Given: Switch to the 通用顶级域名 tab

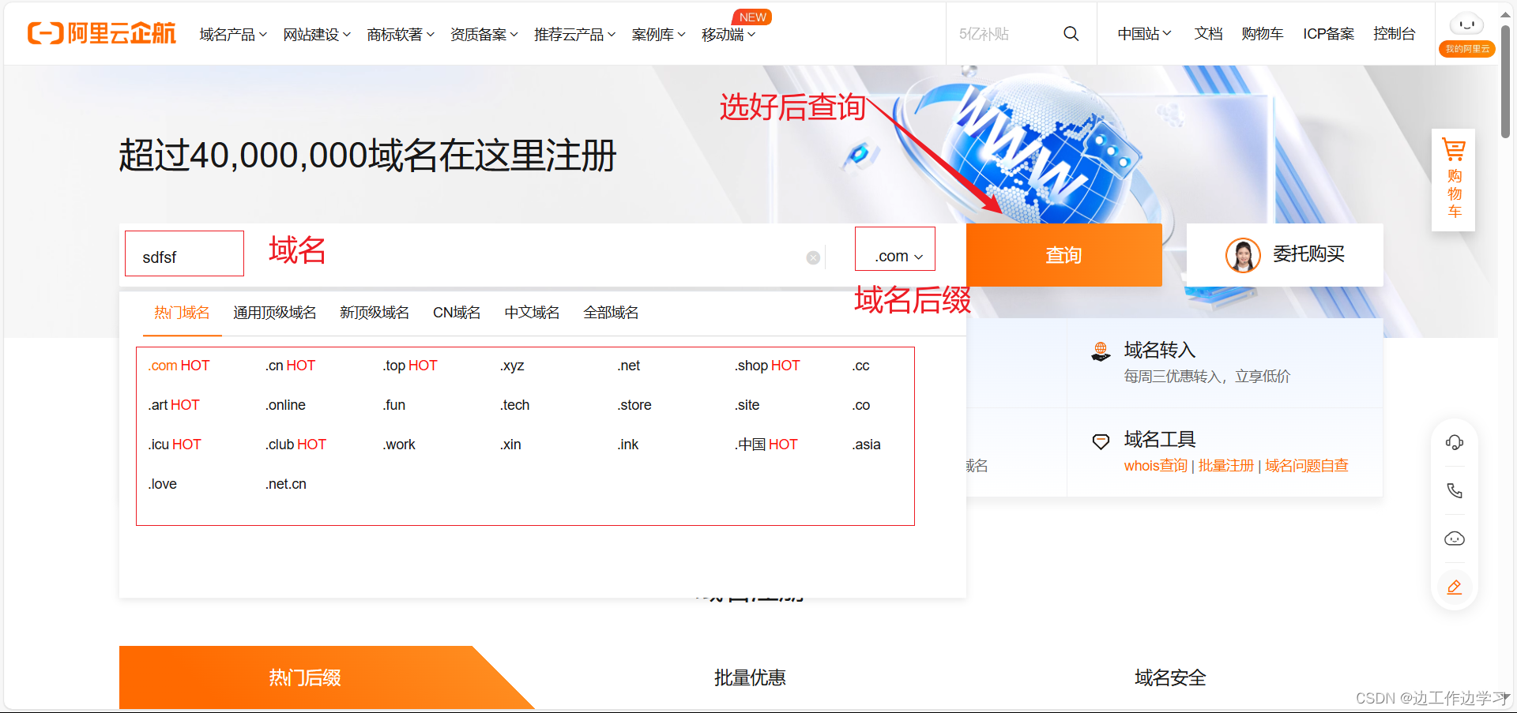Looking at the screenshot, I should coord(275,313).
